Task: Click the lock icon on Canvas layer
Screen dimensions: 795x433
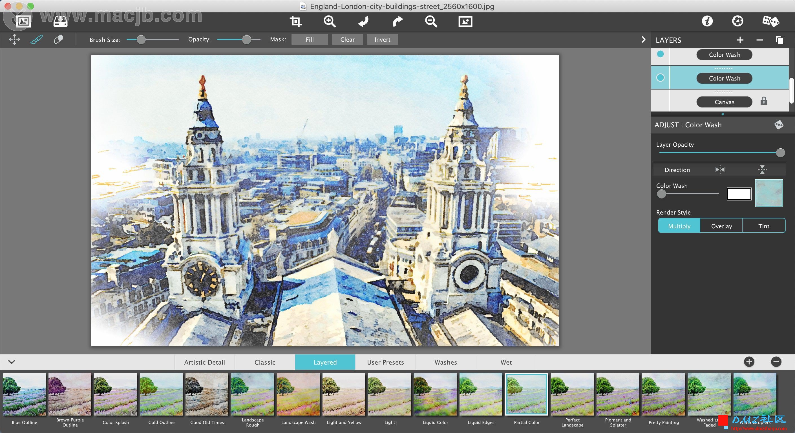Action: 764,101
